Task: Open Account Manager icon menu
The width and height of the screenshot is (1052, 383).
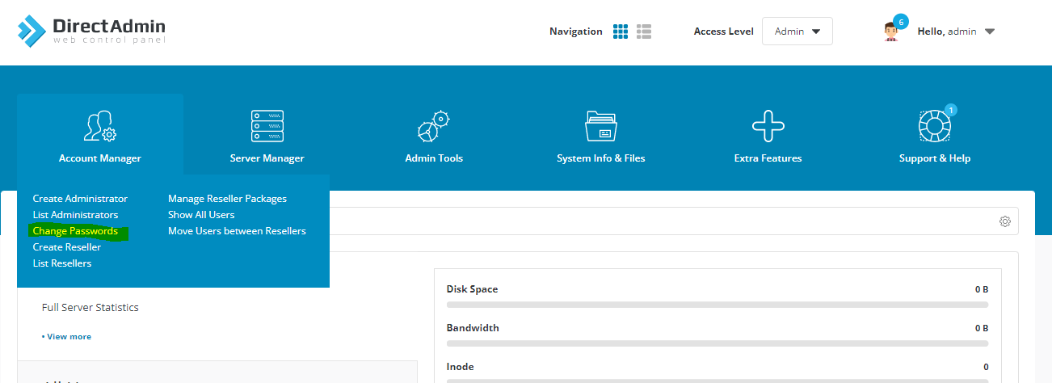Action: point(100,128)
